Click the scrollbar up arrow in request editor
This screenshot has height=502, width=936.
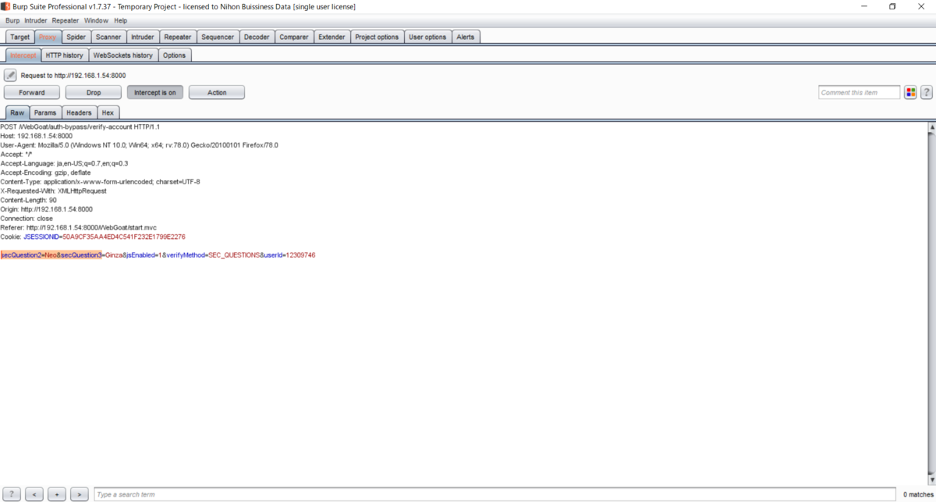[x=931, y=126]
